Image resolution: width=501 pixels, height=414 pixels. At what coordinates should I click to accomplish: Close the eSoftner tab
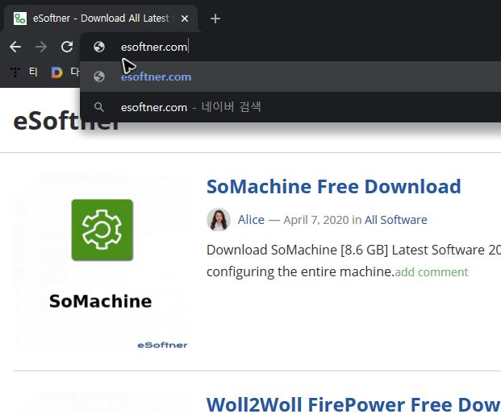pos(185,19)
